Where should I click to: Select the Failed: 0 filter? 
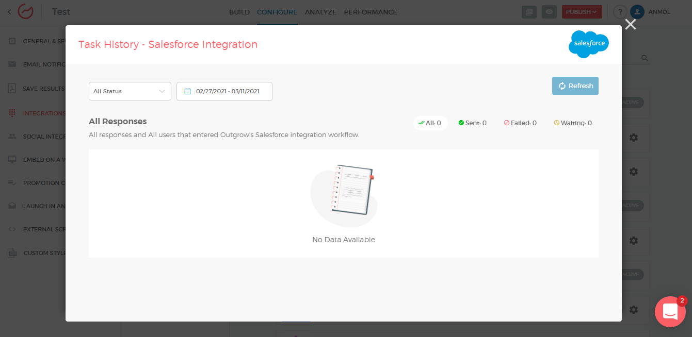pyautogui.click(x=520, y=123)
